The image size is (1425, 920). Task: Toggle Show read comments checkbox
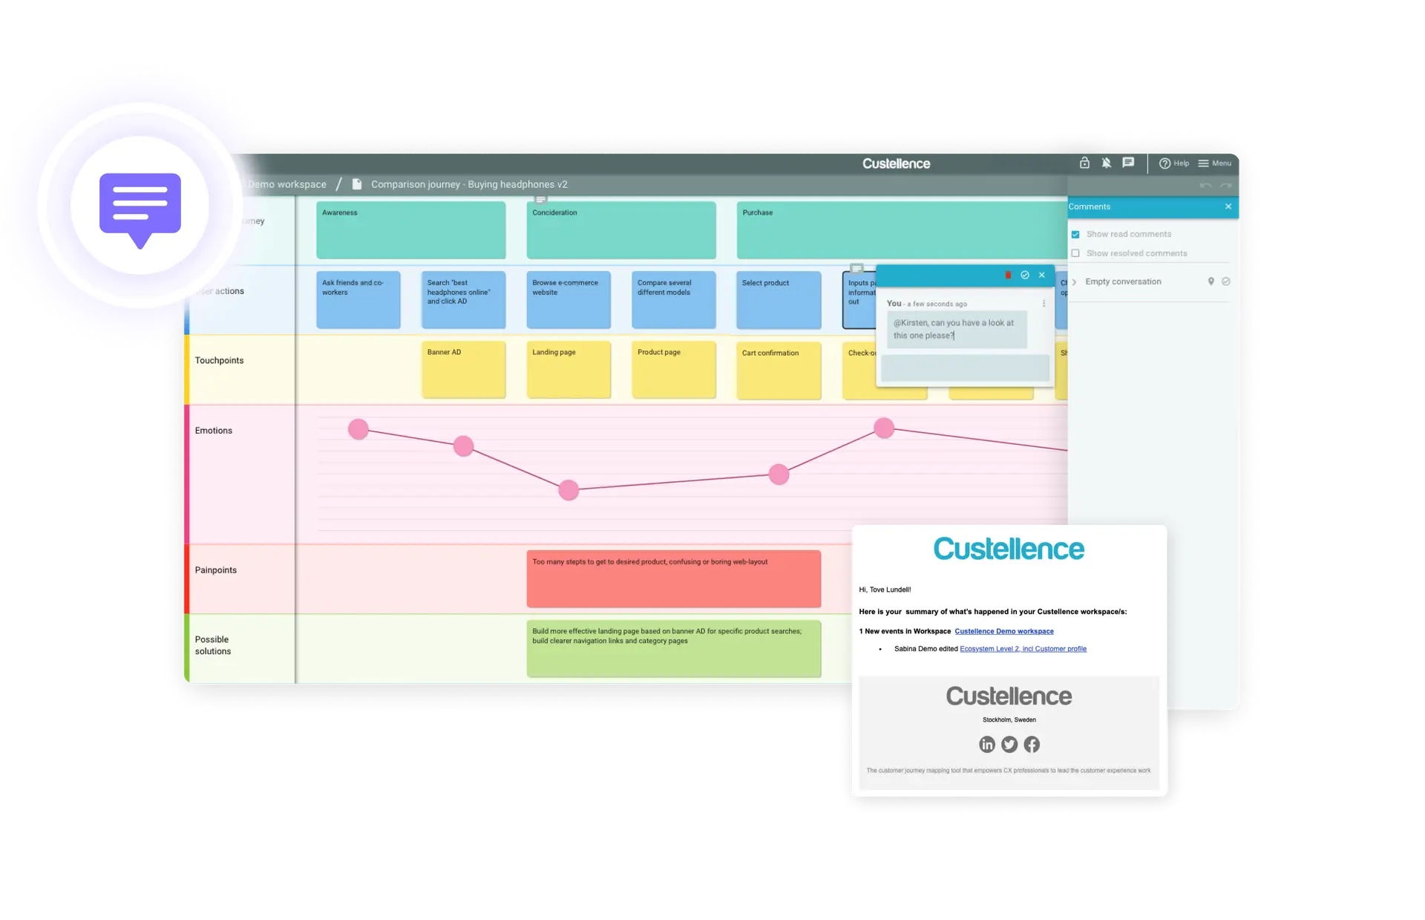click(x=1075, y=234)
